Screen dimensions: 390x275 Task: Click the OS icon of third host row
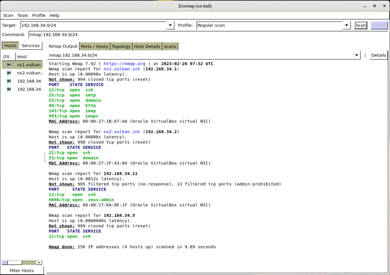pos(9,81)
